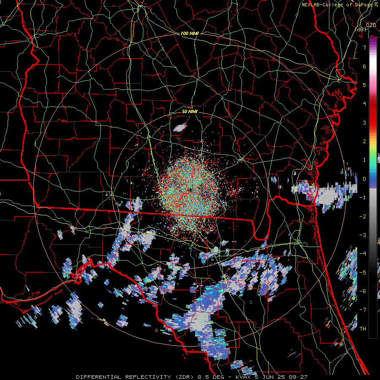Viewport: 380px width, 380px height.
Task: Click the -7 value on color scale
Action: point(363,310)
